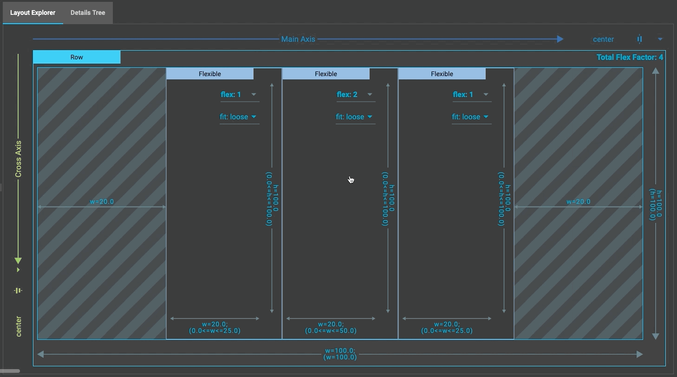This screenshot has width=677, height=377.
Task: Toggle fit: loose on the middle Flexible
Action: tap(355, 117)
